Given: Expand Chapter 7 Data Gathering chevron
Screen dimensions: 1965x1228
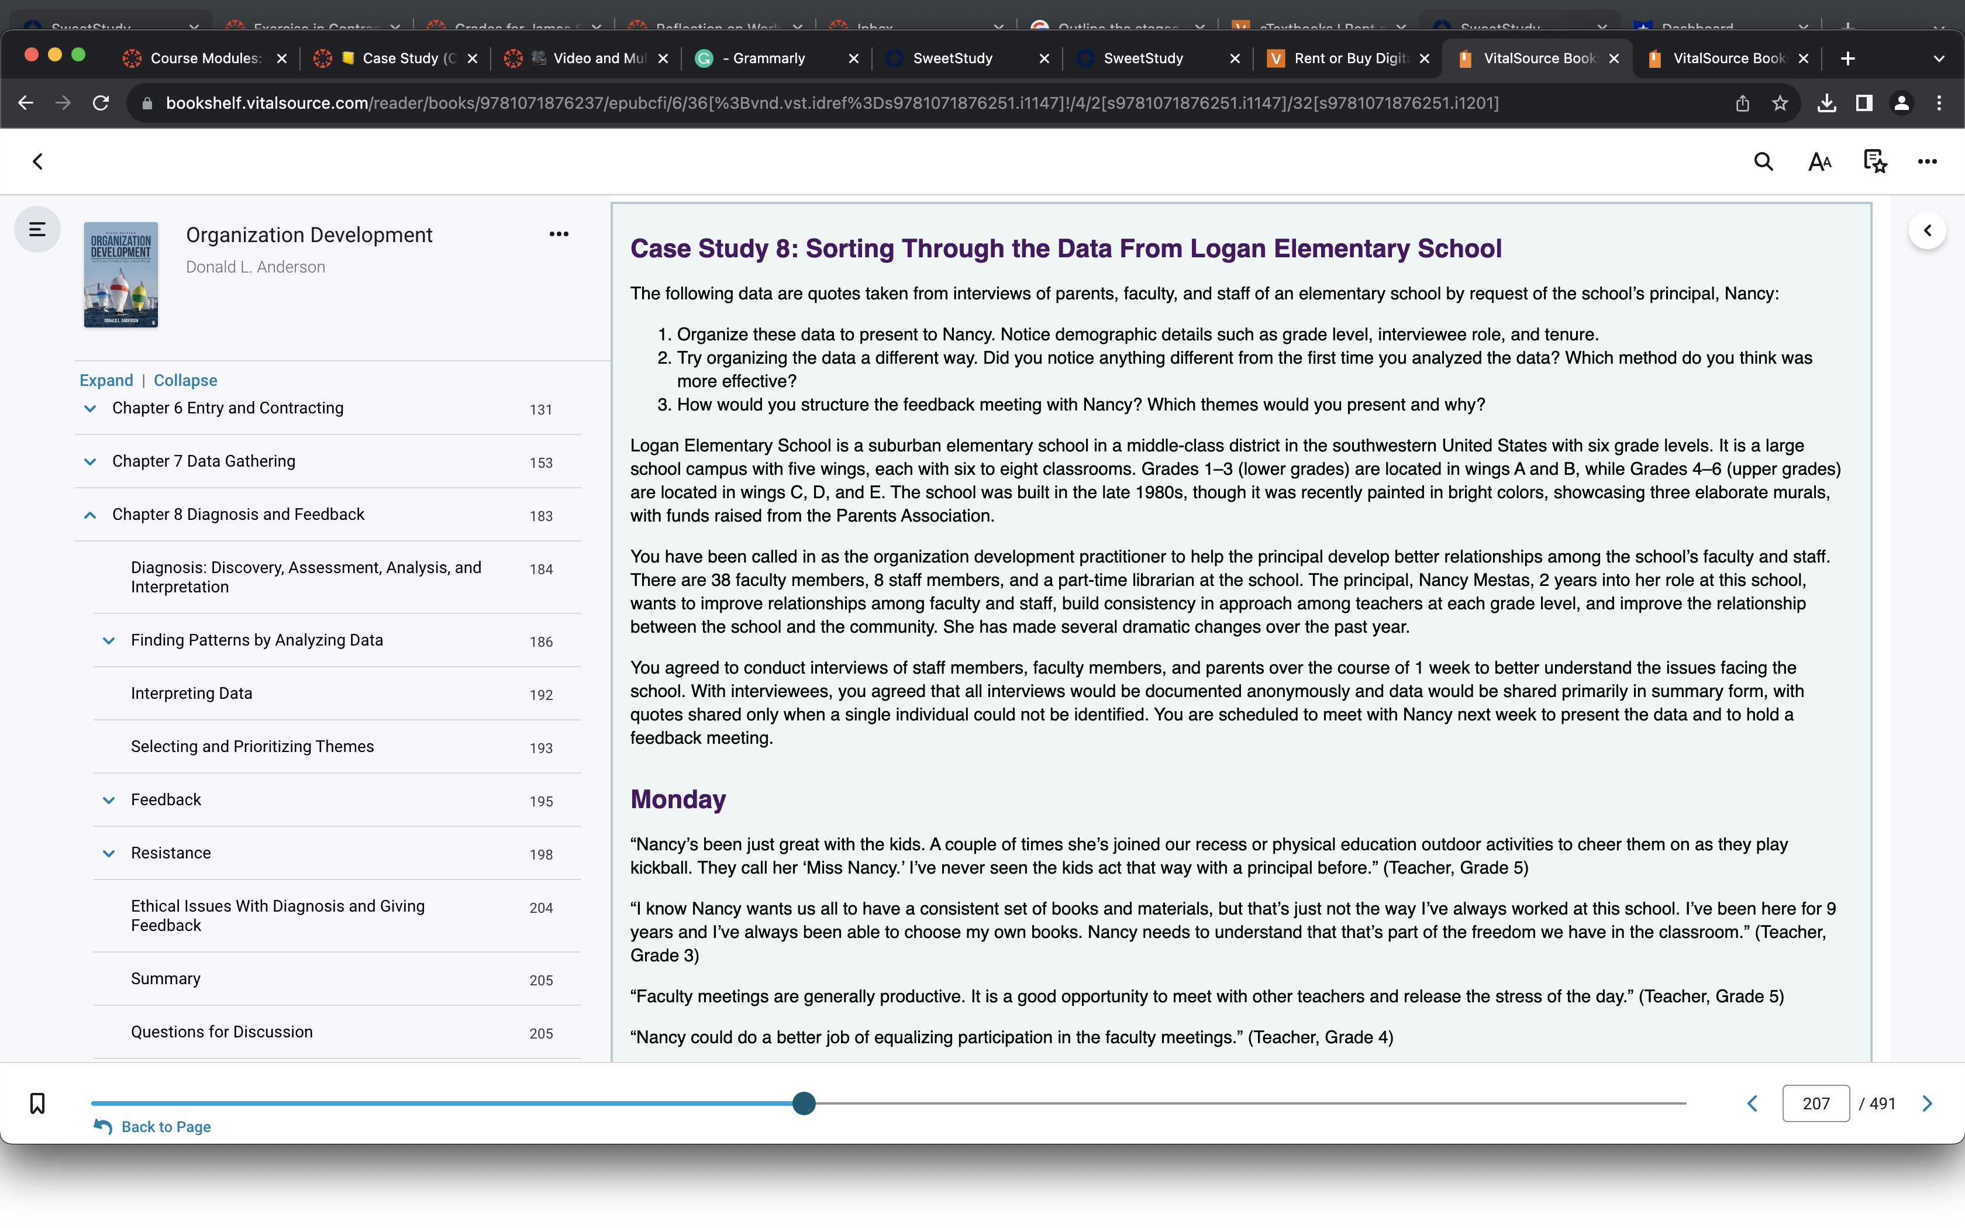Looking at the screenshot, I should (x=90, y=462).
